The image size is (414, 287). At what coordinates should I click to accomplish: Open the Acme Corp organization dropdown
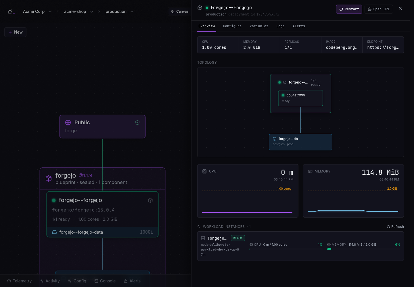(37, 11)
